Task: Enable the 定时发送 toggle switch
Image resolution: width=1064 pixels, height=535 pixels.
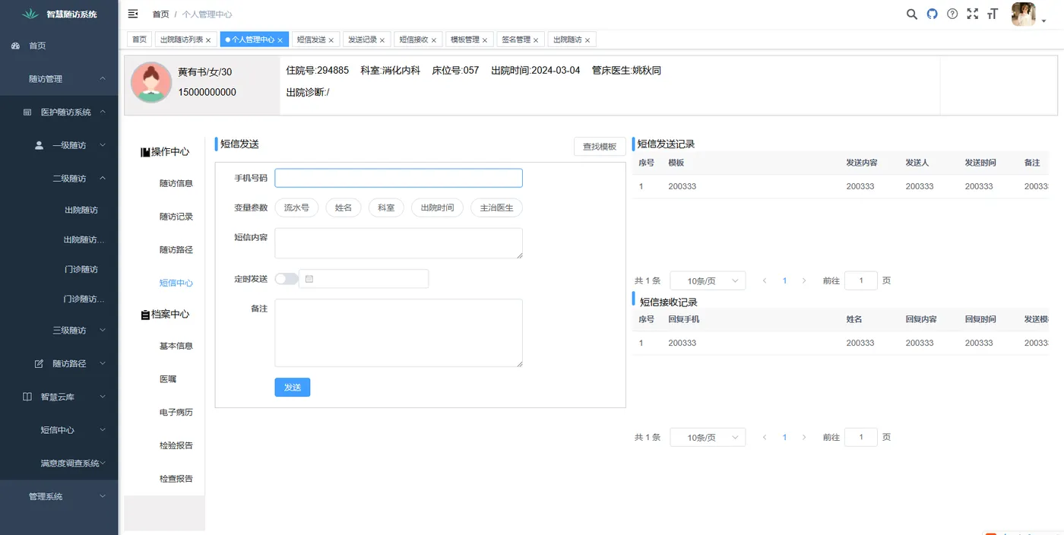Action: (x=286, y=278)
